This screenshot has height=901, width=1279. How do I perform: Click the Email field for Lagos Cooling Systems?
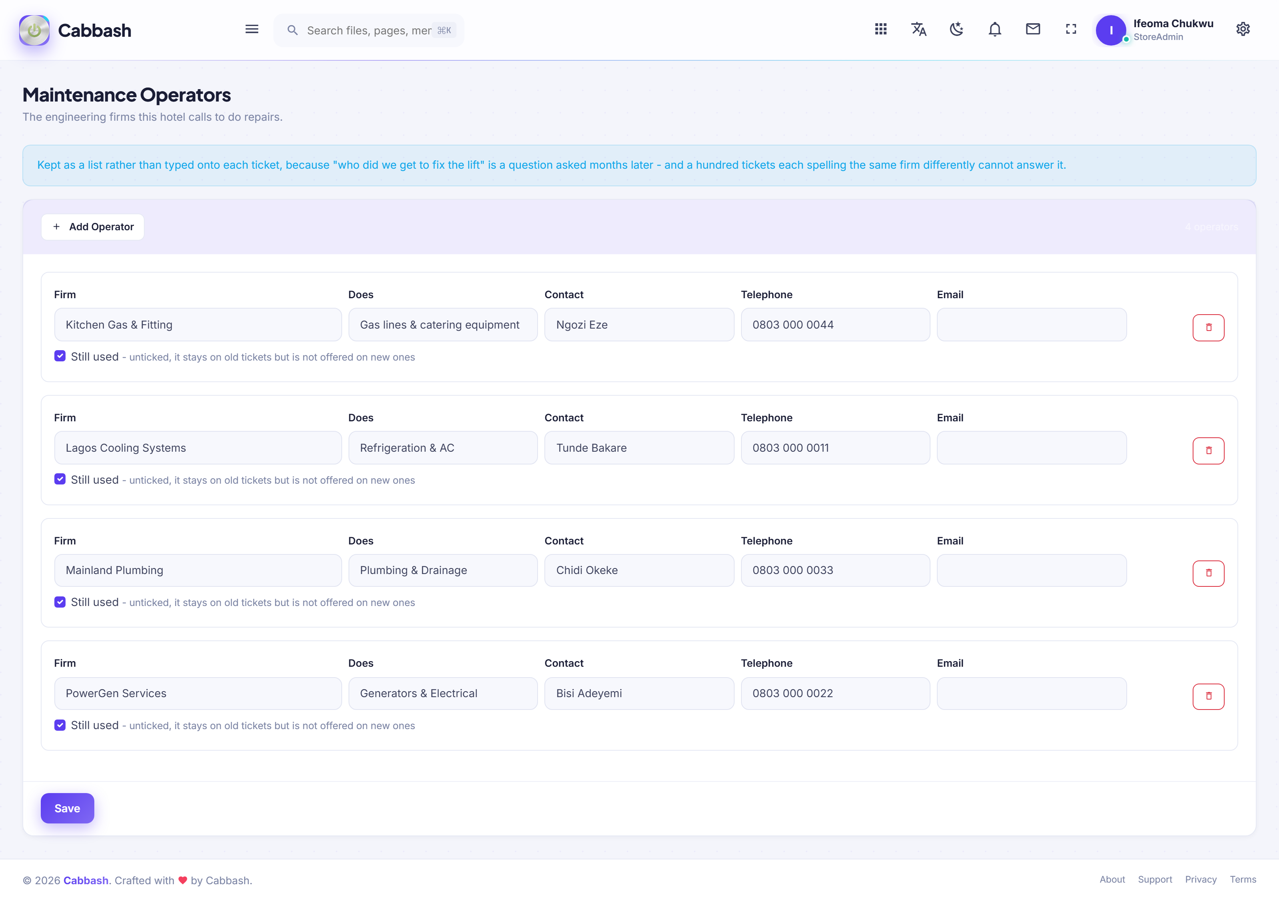pos(1032,448)
